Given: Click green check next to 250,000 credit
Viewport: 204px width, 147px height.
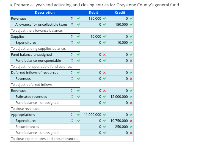Looking at the screenshot, I should coord(131,127).
